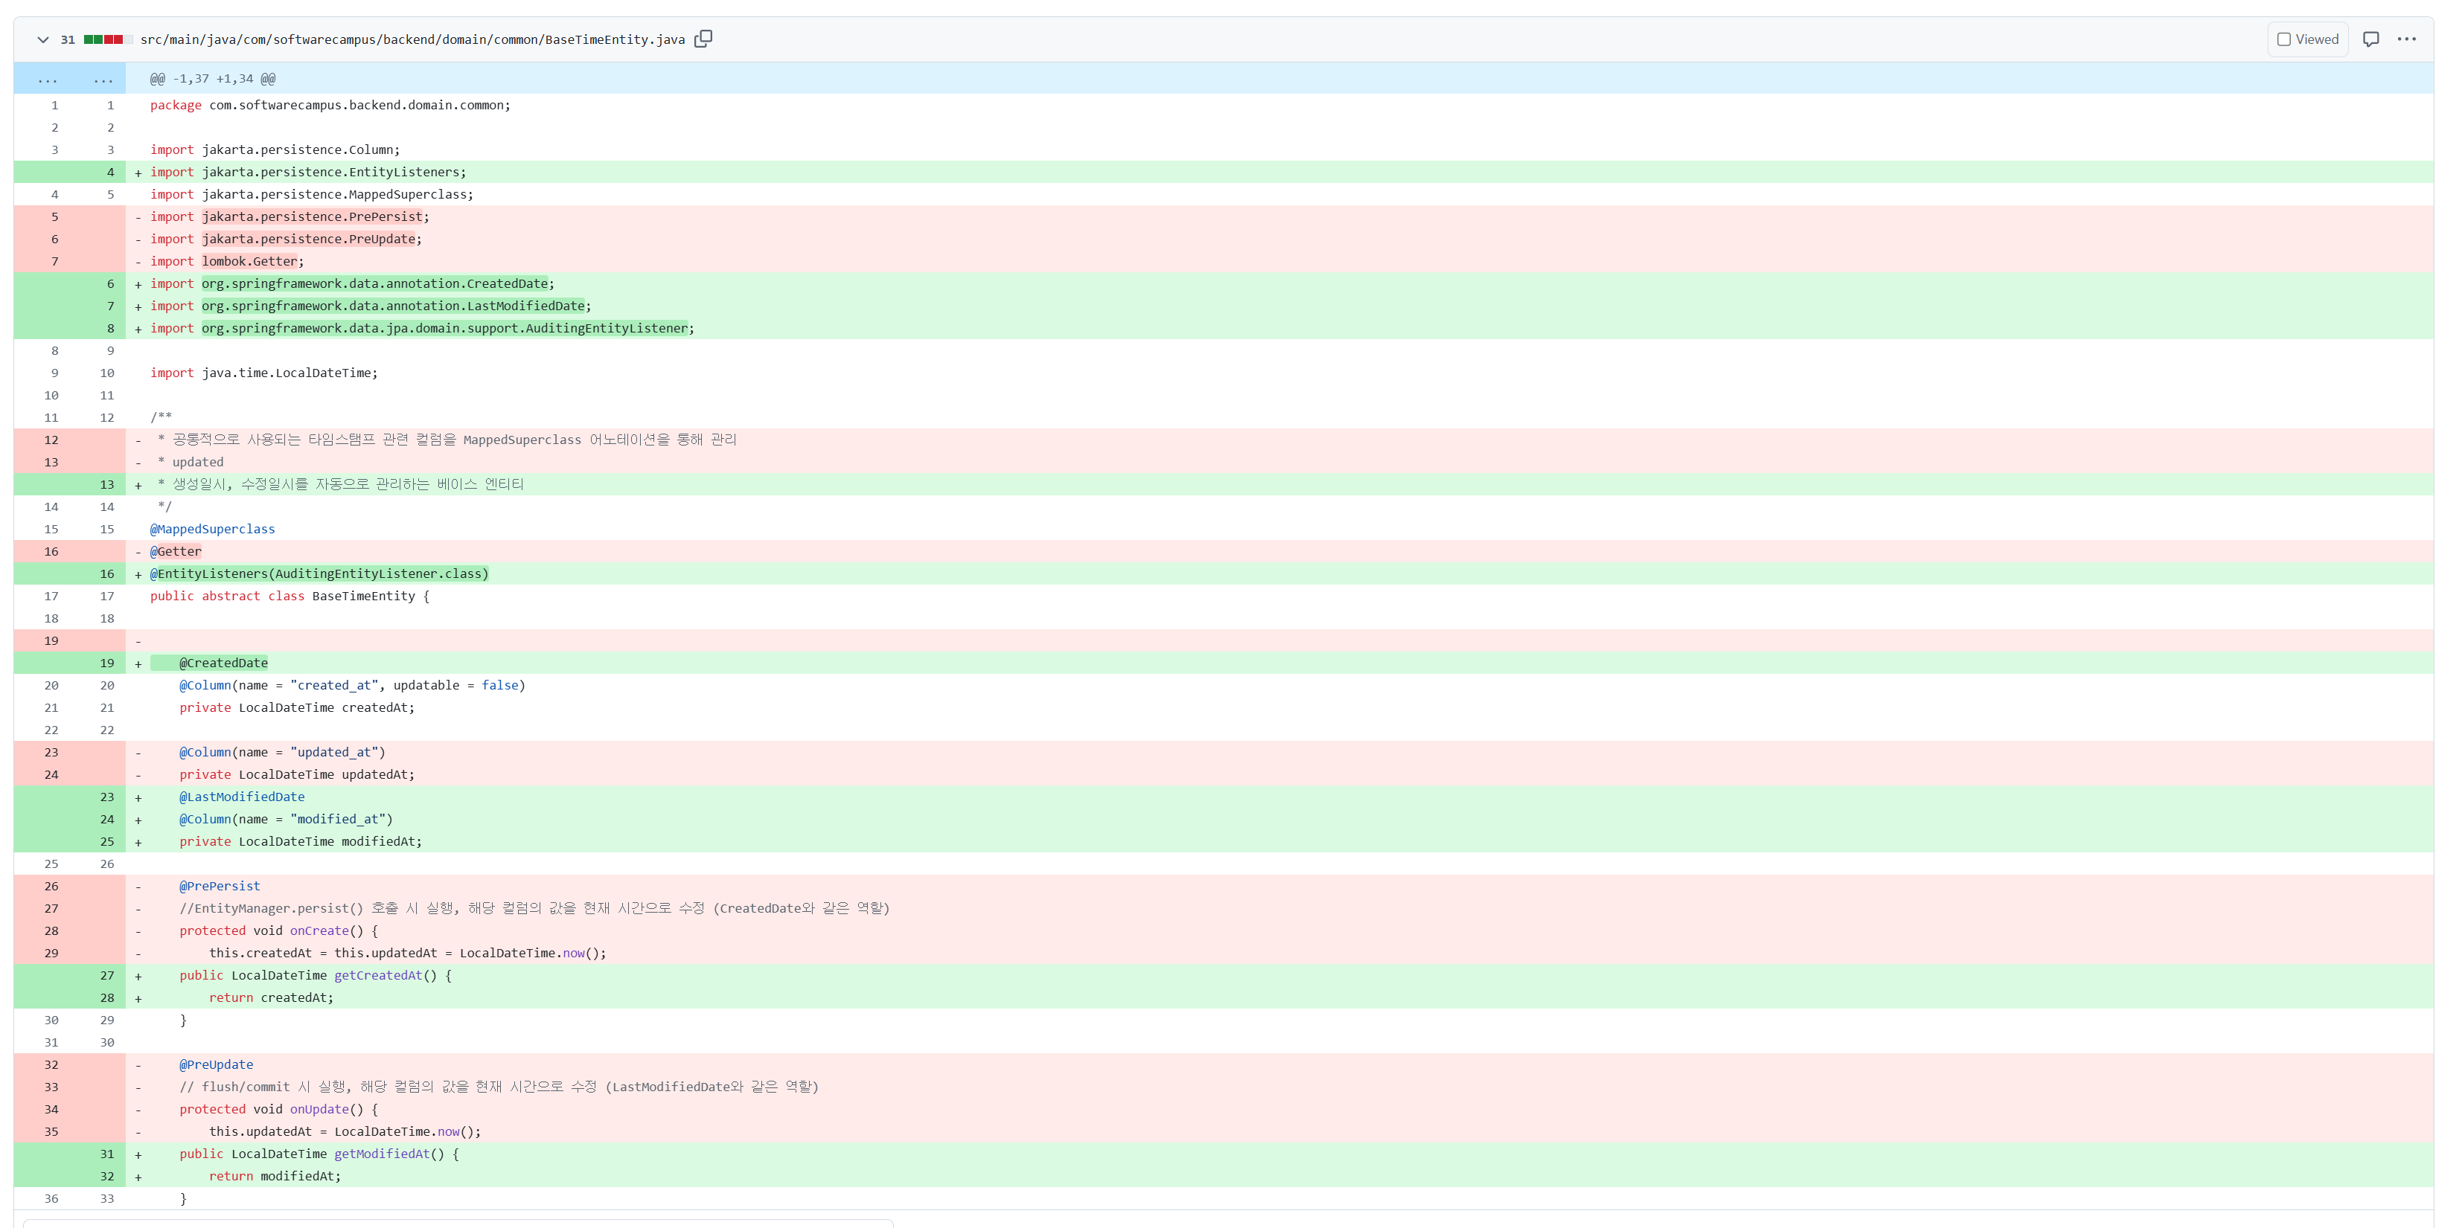This screenshot has width=2456, height=1228.
Task: Click the added @LastModifiedDate annotation
Action: 242,797
